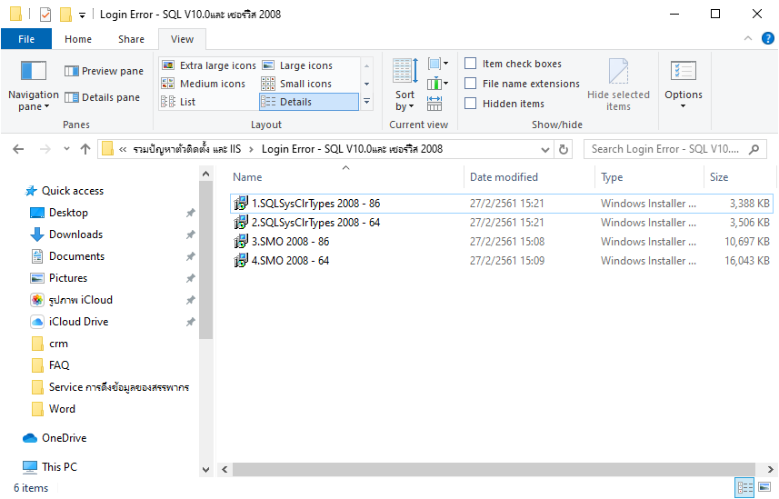Viewport: 779px width, 499px height.
Task: Switch to Large icons layout
Action: (297, 65)
